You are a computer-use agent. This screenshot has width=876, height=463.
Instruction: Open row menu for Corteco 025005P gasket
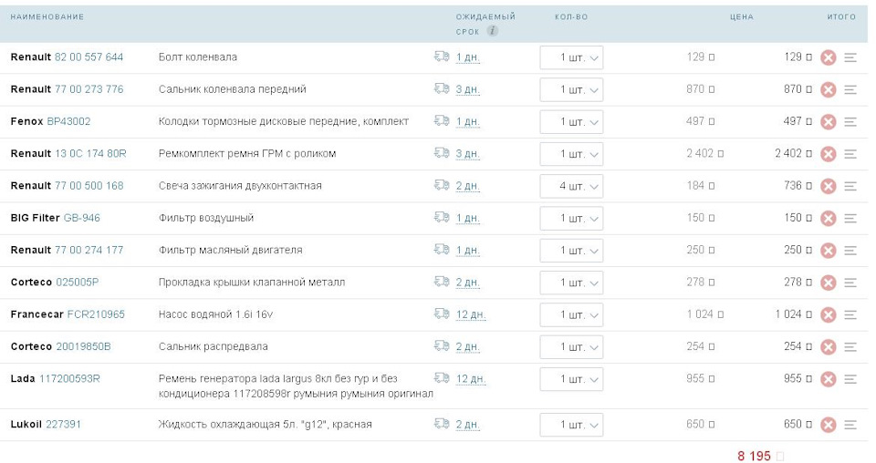850,283
